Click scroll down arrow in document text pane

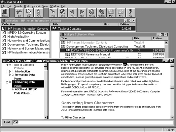[x=172, y=117]
